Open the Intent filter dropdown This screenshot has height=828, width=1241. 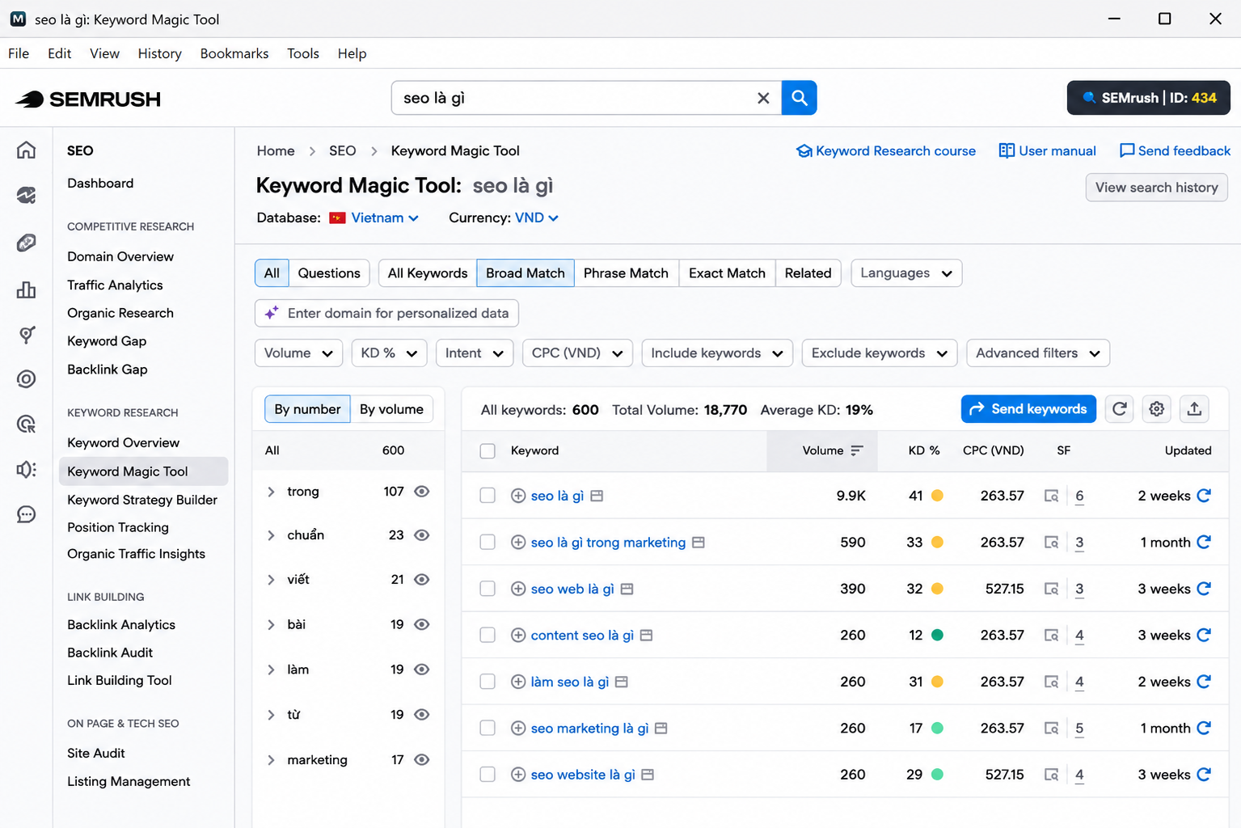click(475, 353)
